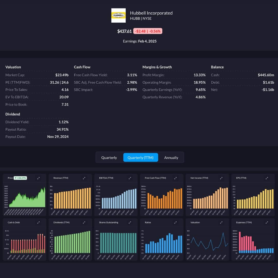Image resolution: width=278 pixels, height=278 pixels.
Task: Expand the Dividends (TTM) chart
Action: click(84, 222)
